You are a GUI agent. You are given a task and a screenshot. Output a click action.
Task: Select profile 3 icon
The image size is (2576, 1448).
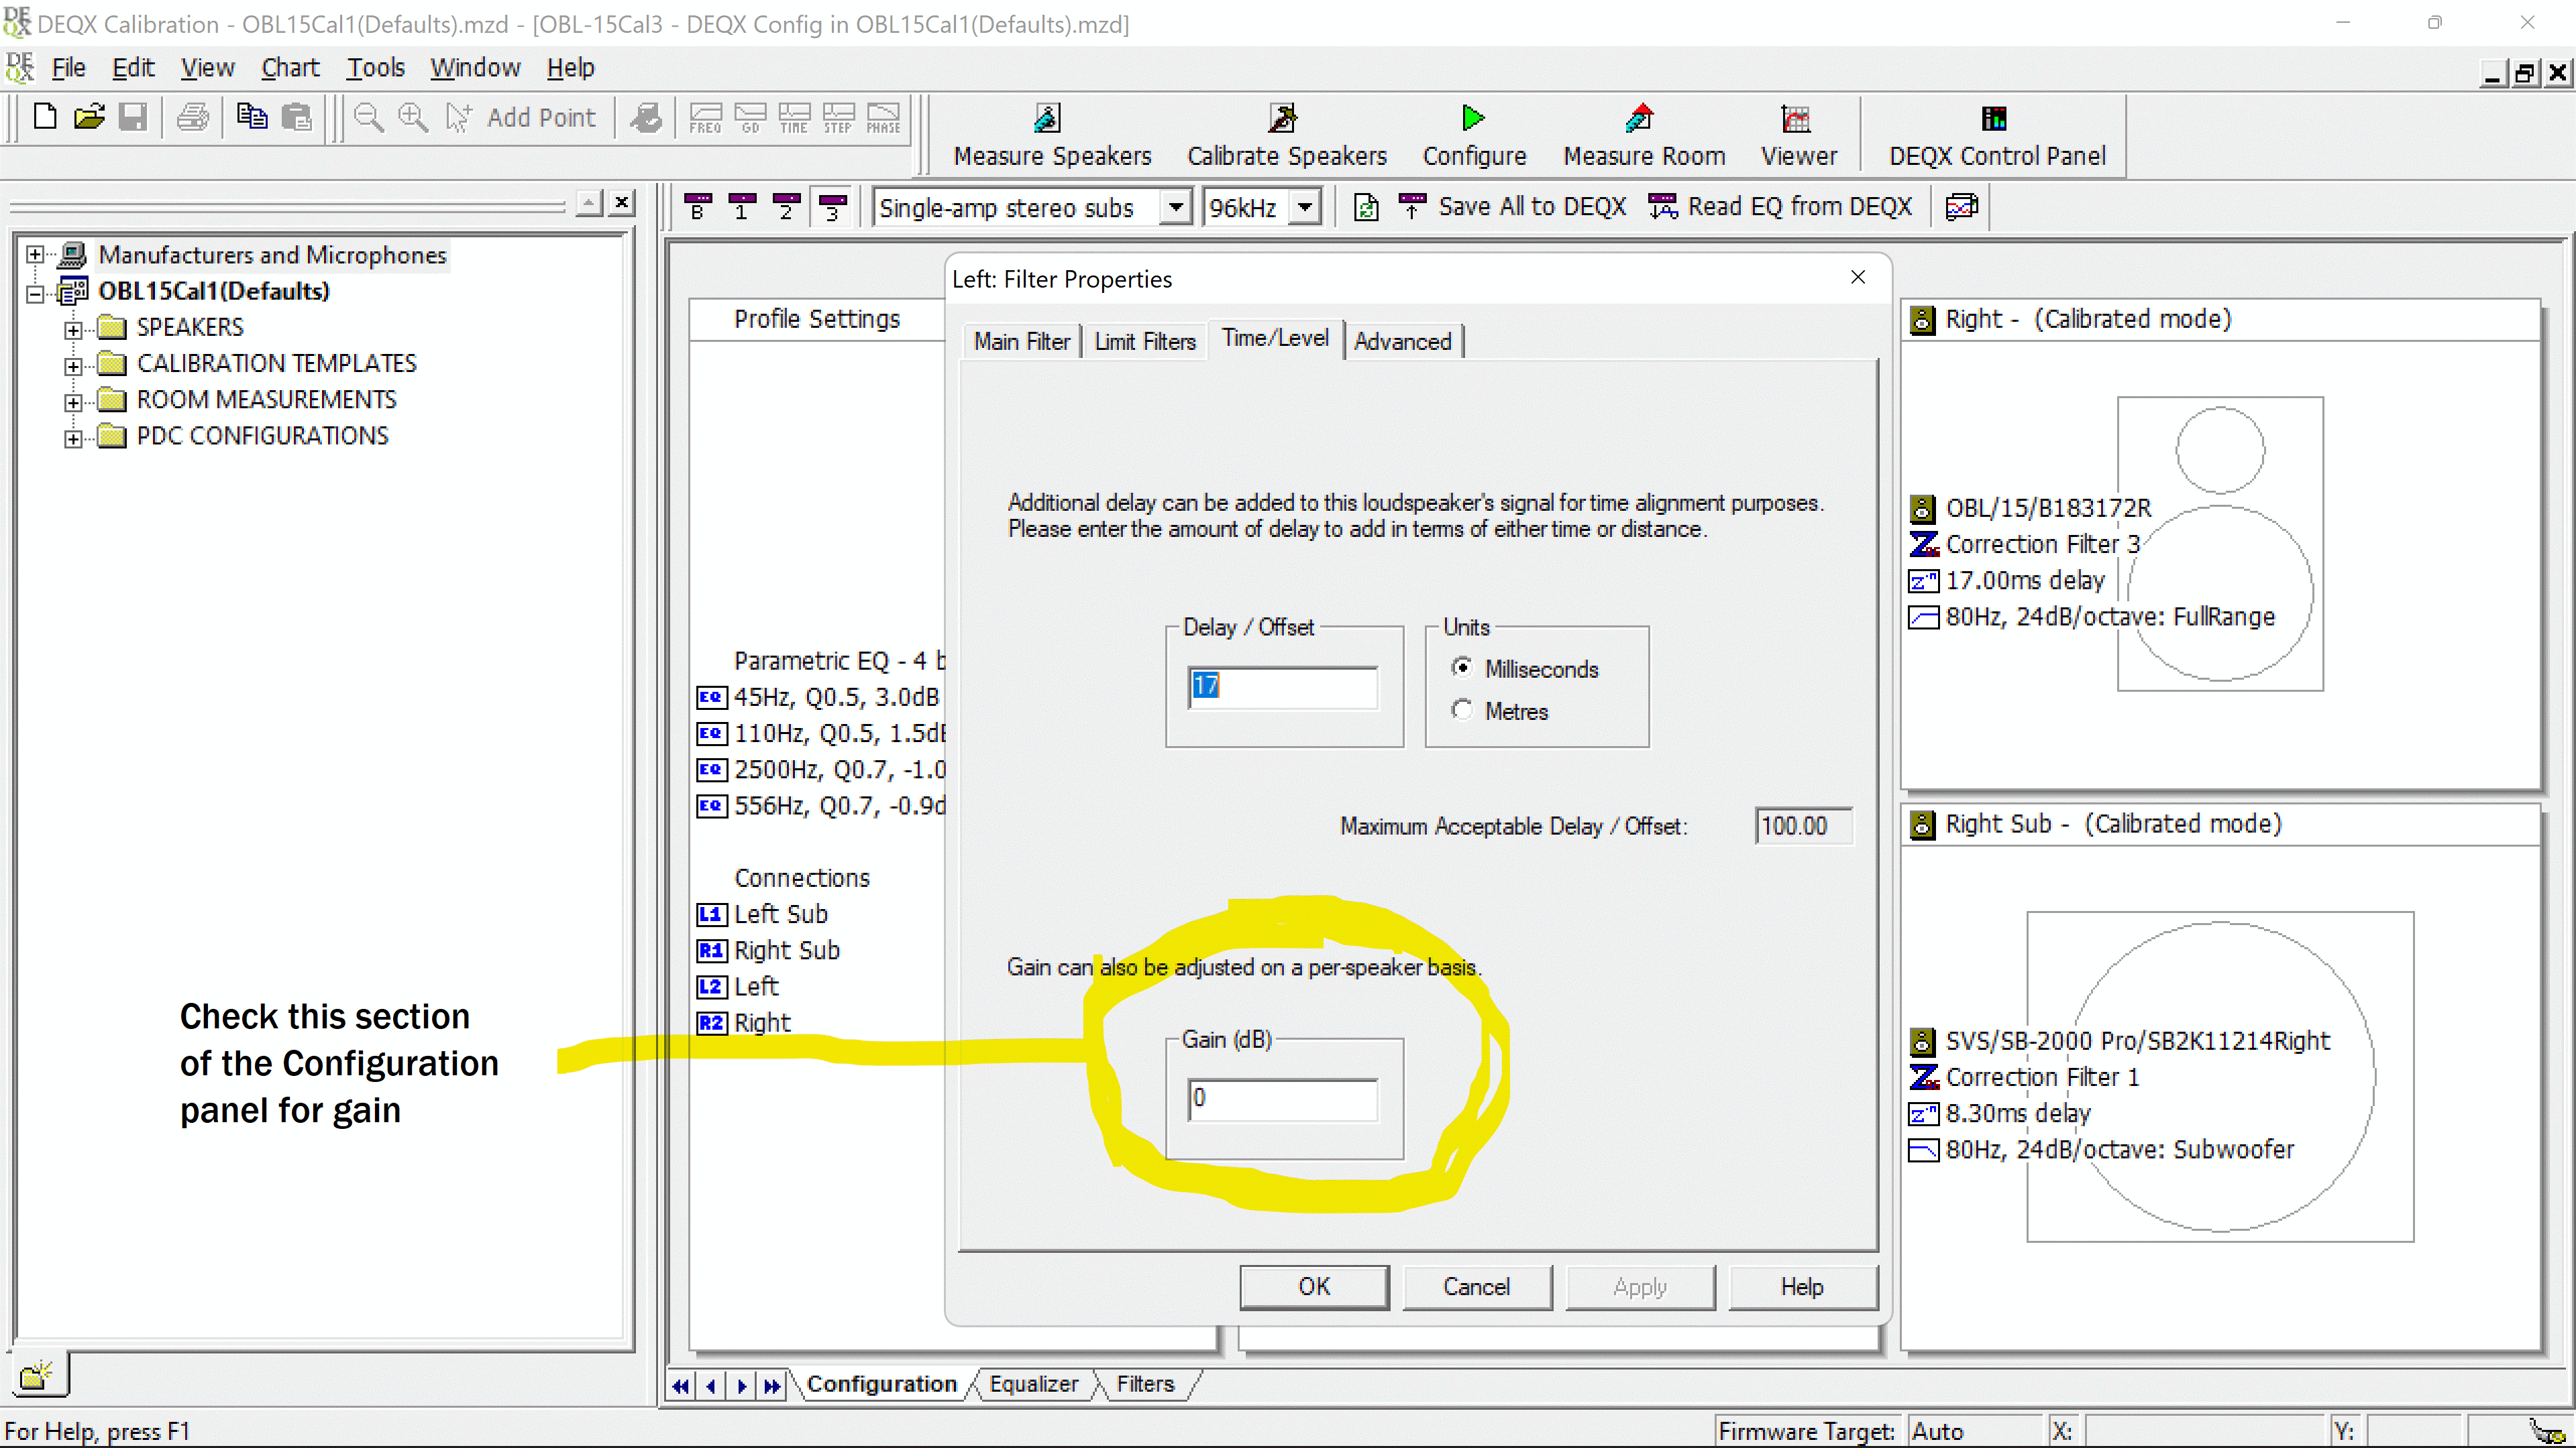pos(831,207)
